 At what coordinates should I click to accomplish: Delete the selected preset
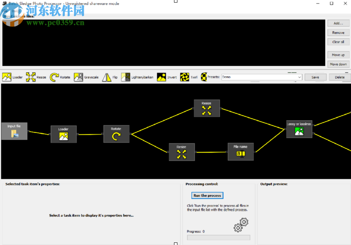tap(340, 77)
